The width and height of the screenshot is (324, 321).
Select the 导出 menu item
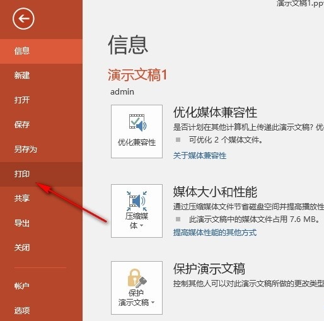41,223
